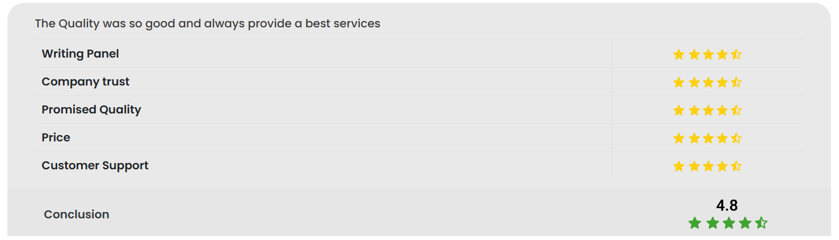Click the half star in Writing Panel row

click(x=736, y=54)
